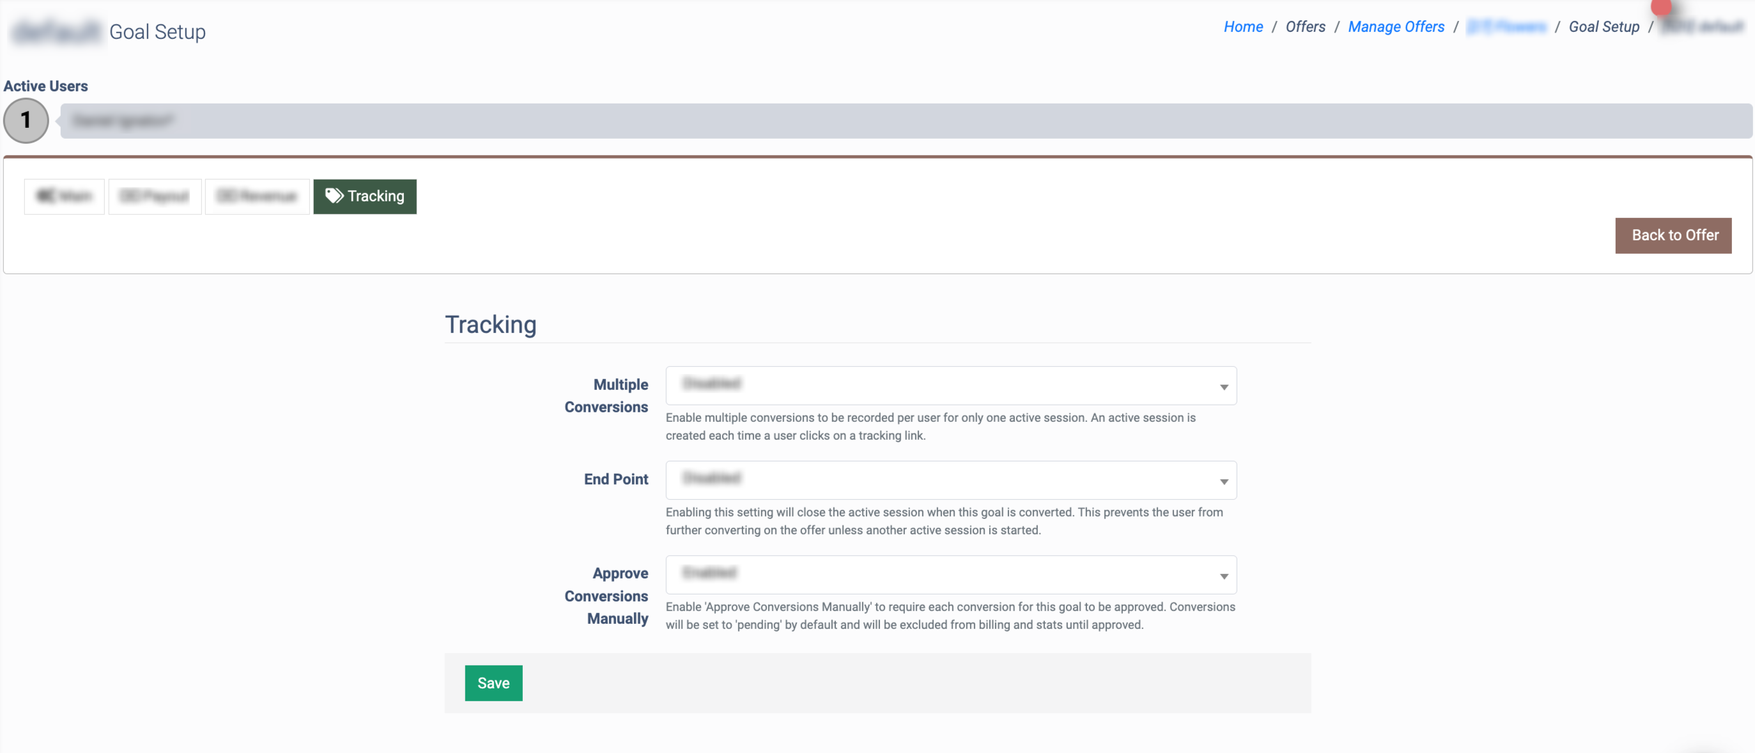The height and width of the screenshot is (753, 1755).
Task: Go to Home via breadcrumb
Action: 1242,27
